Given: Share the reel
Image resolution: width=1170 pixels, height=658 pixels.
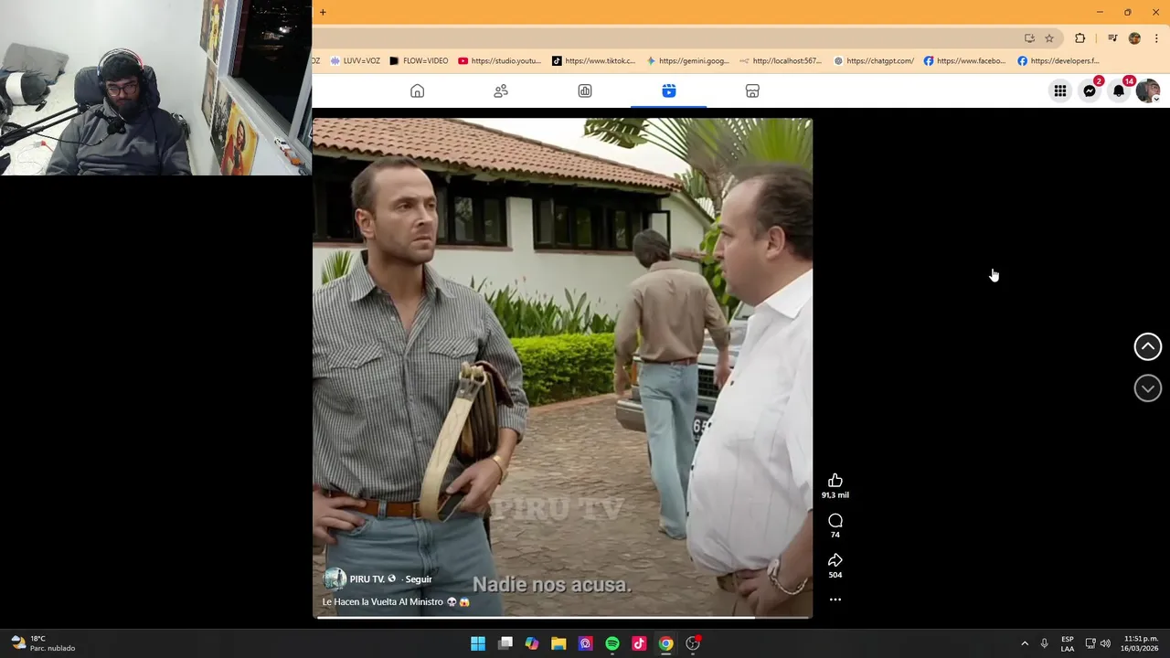Looking at the screenshot, I should coord(835,560).
